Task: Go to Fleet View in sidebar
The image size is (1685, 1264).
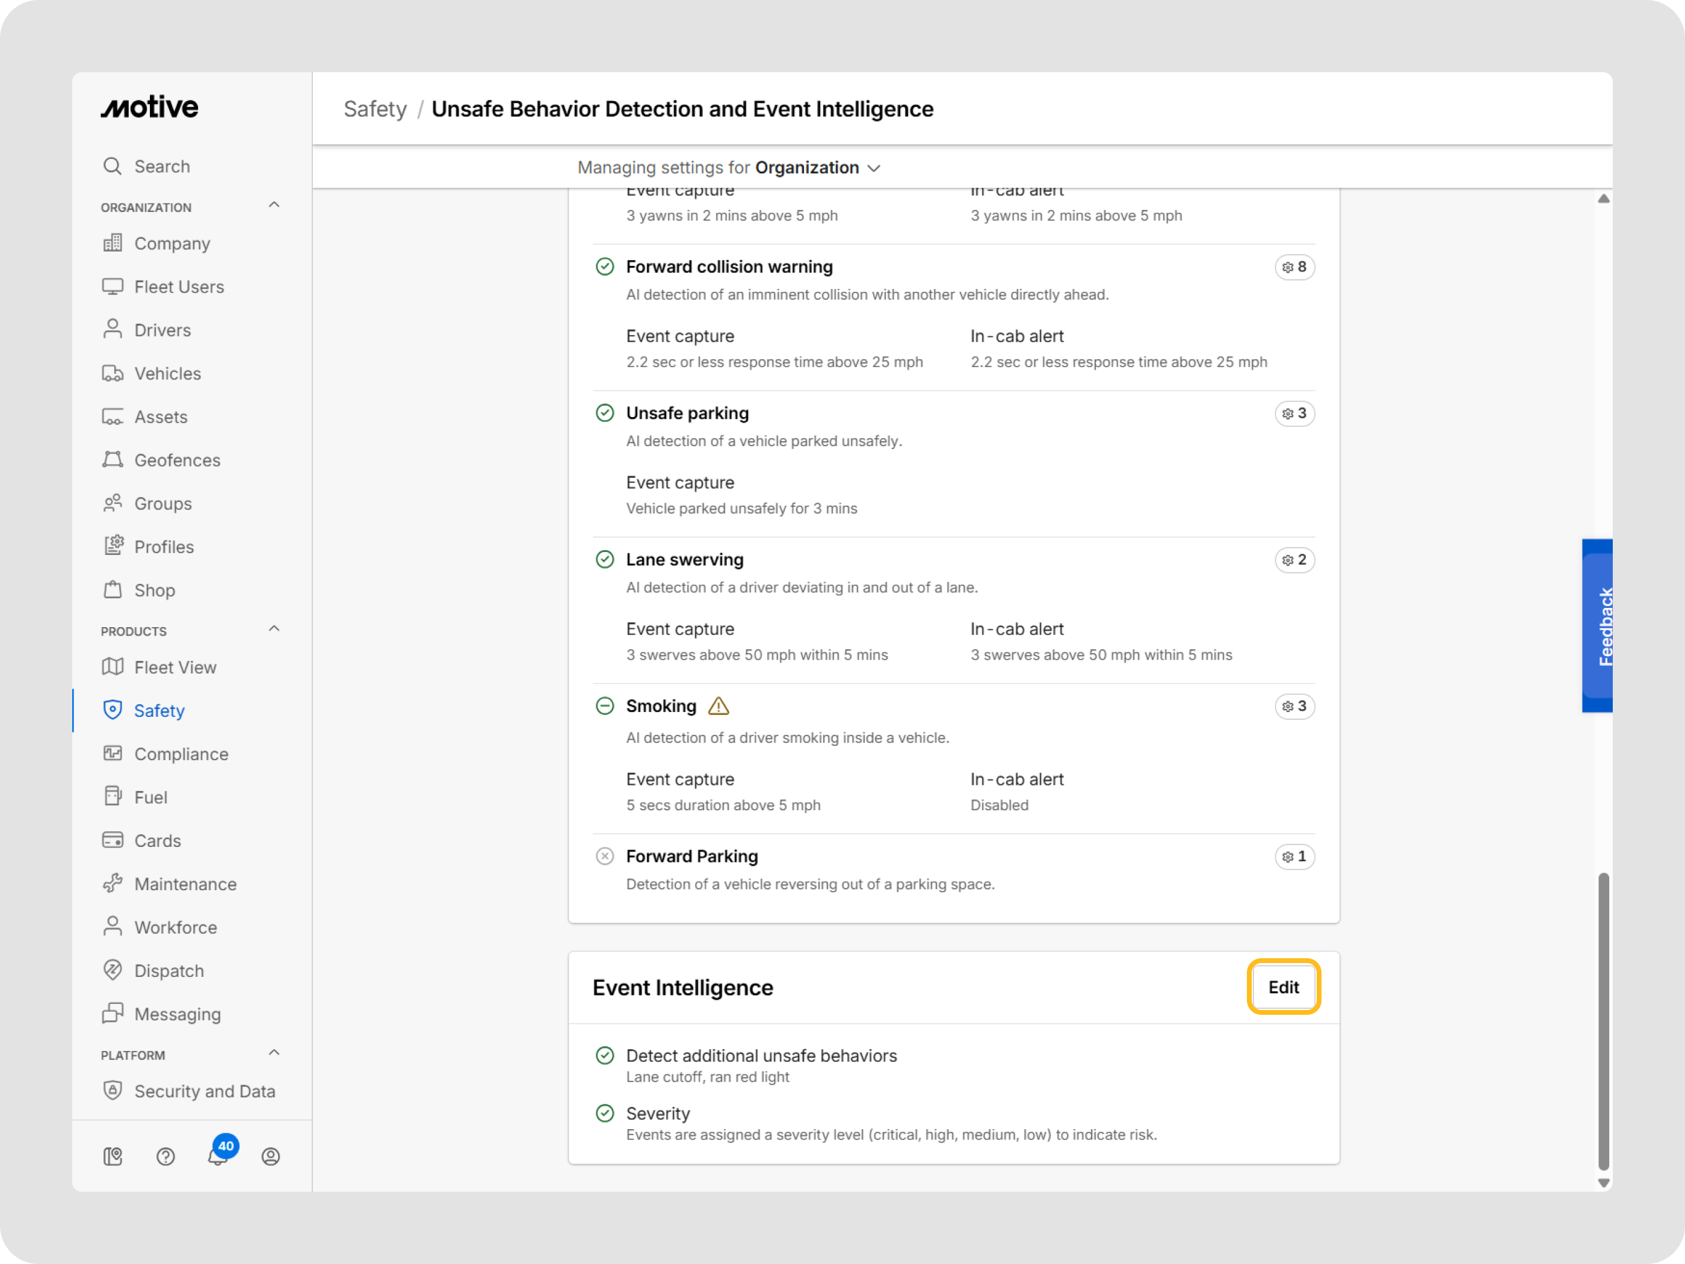Action: [x=175, y=667]
